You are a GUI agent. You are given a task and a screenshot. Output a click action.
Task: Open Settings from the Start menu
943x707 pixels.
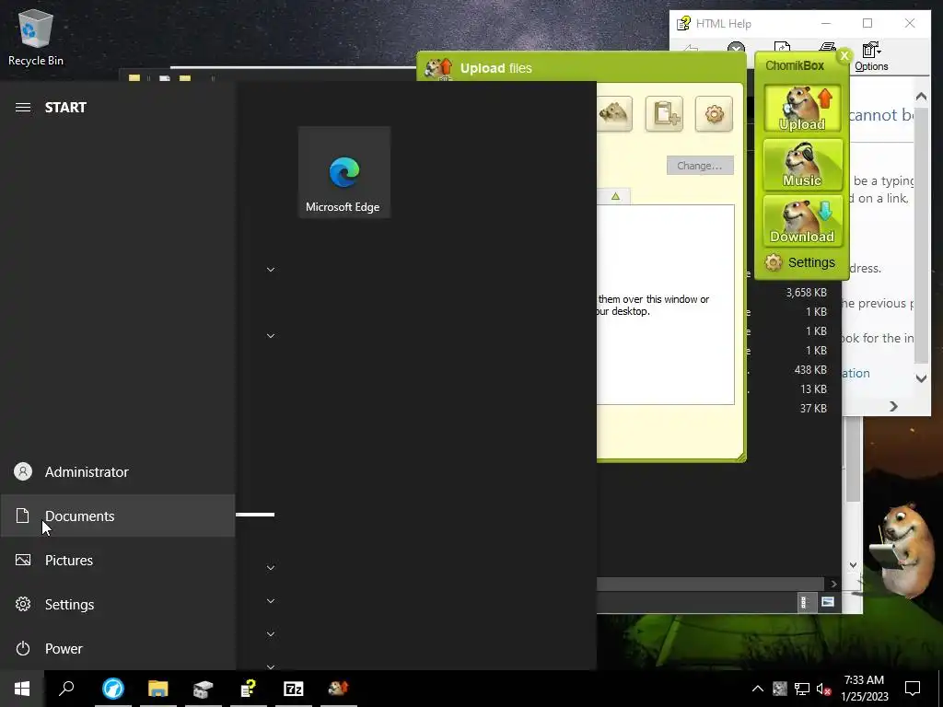[118, 604]
